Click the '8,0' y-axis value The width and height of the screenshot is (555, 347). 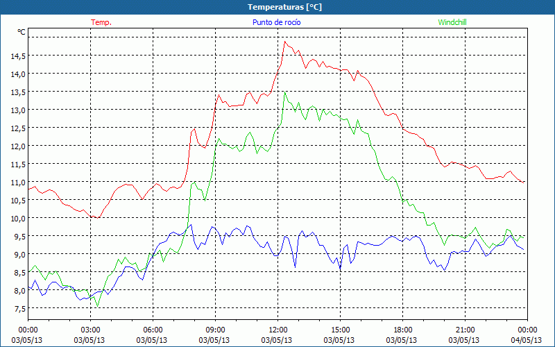(x=19, y=290)
